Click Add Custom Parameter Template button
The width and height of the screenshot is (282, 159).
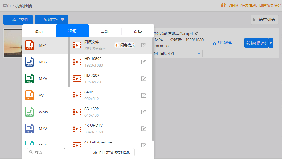[x=112, y=152]
